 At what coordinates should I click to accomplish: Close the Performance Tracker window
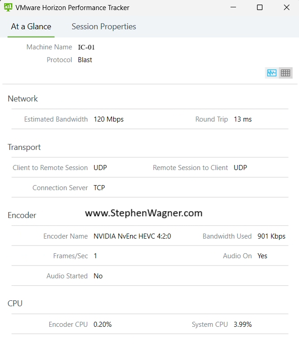pyautogui.click(x=287, y=7)
